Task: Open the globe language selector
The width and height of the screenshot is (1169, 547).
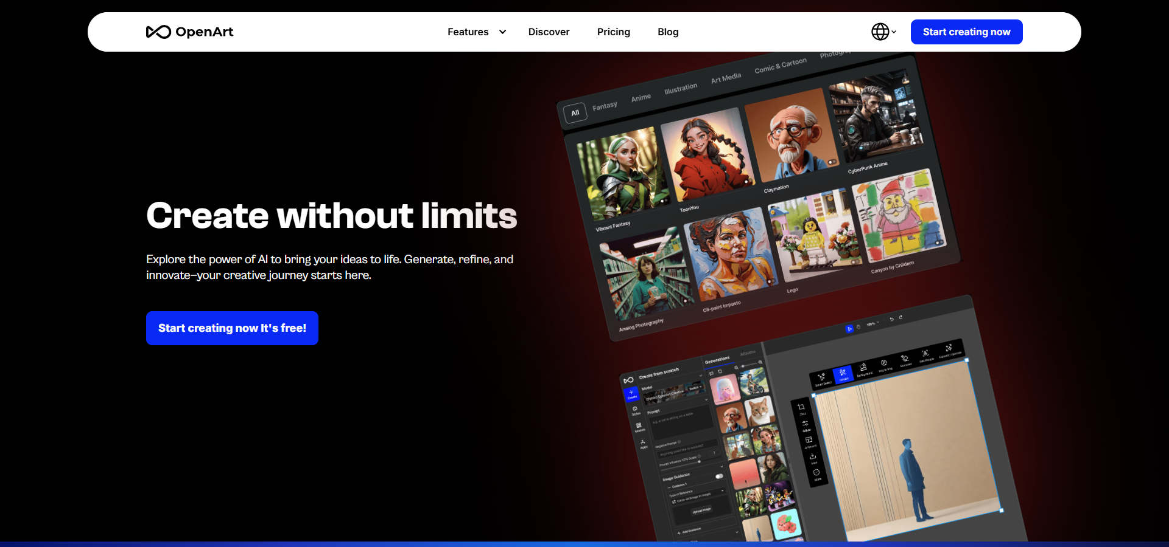Action: 883,32
